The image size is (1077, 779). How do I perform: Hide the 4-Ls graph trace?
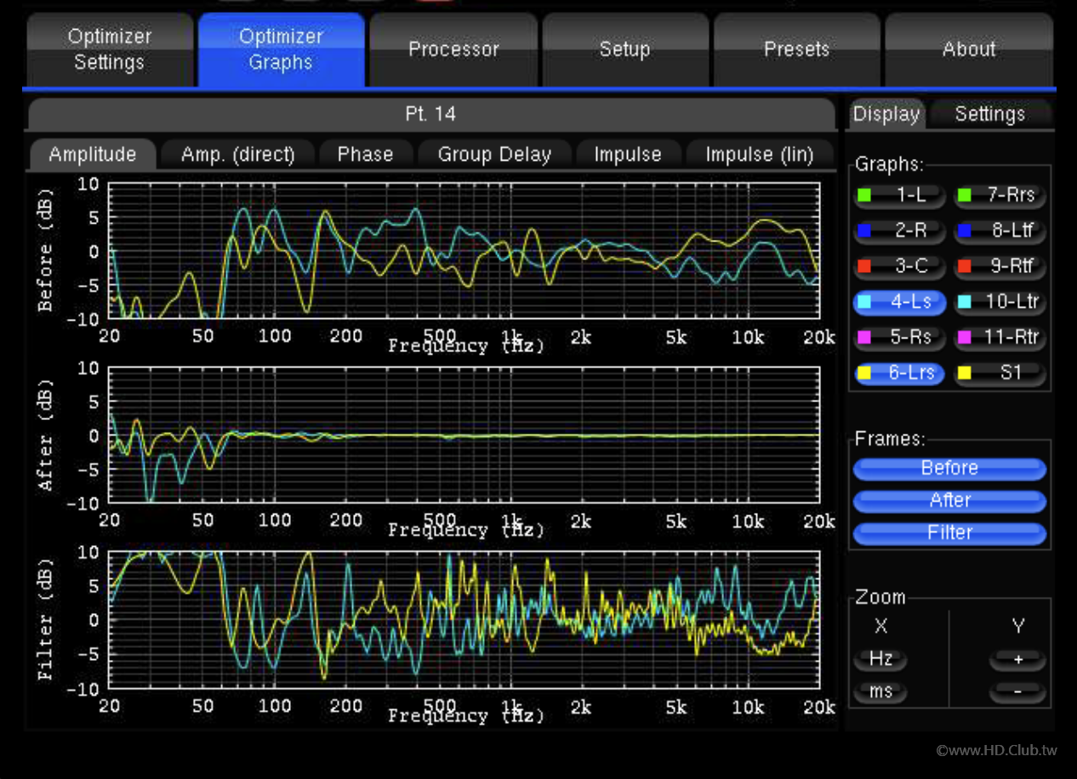(x=899, y=302)
